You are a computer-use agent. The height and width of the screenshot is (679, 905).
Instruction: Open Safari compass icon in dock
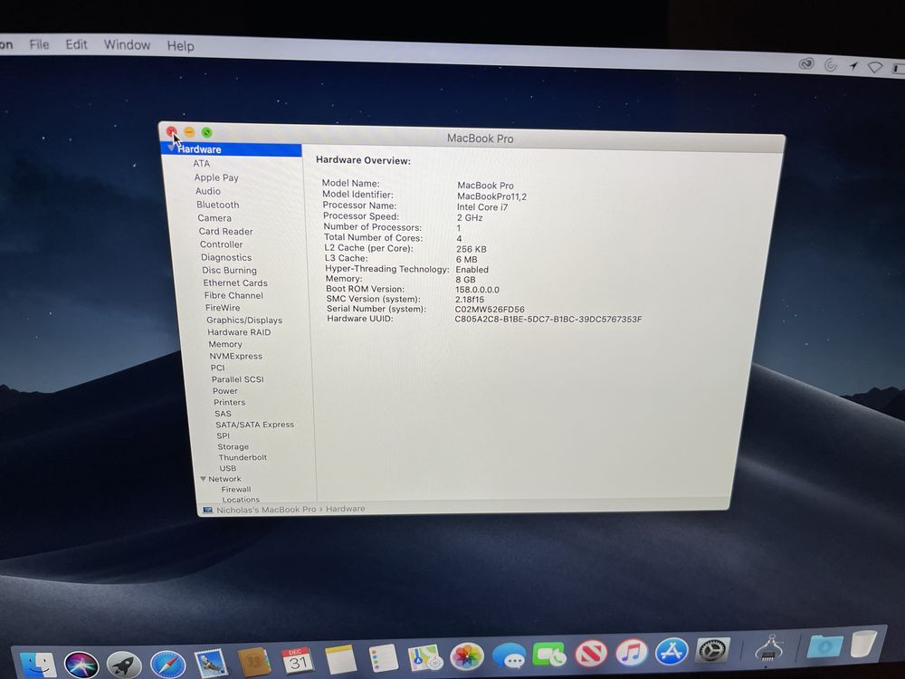pos(167,665)
